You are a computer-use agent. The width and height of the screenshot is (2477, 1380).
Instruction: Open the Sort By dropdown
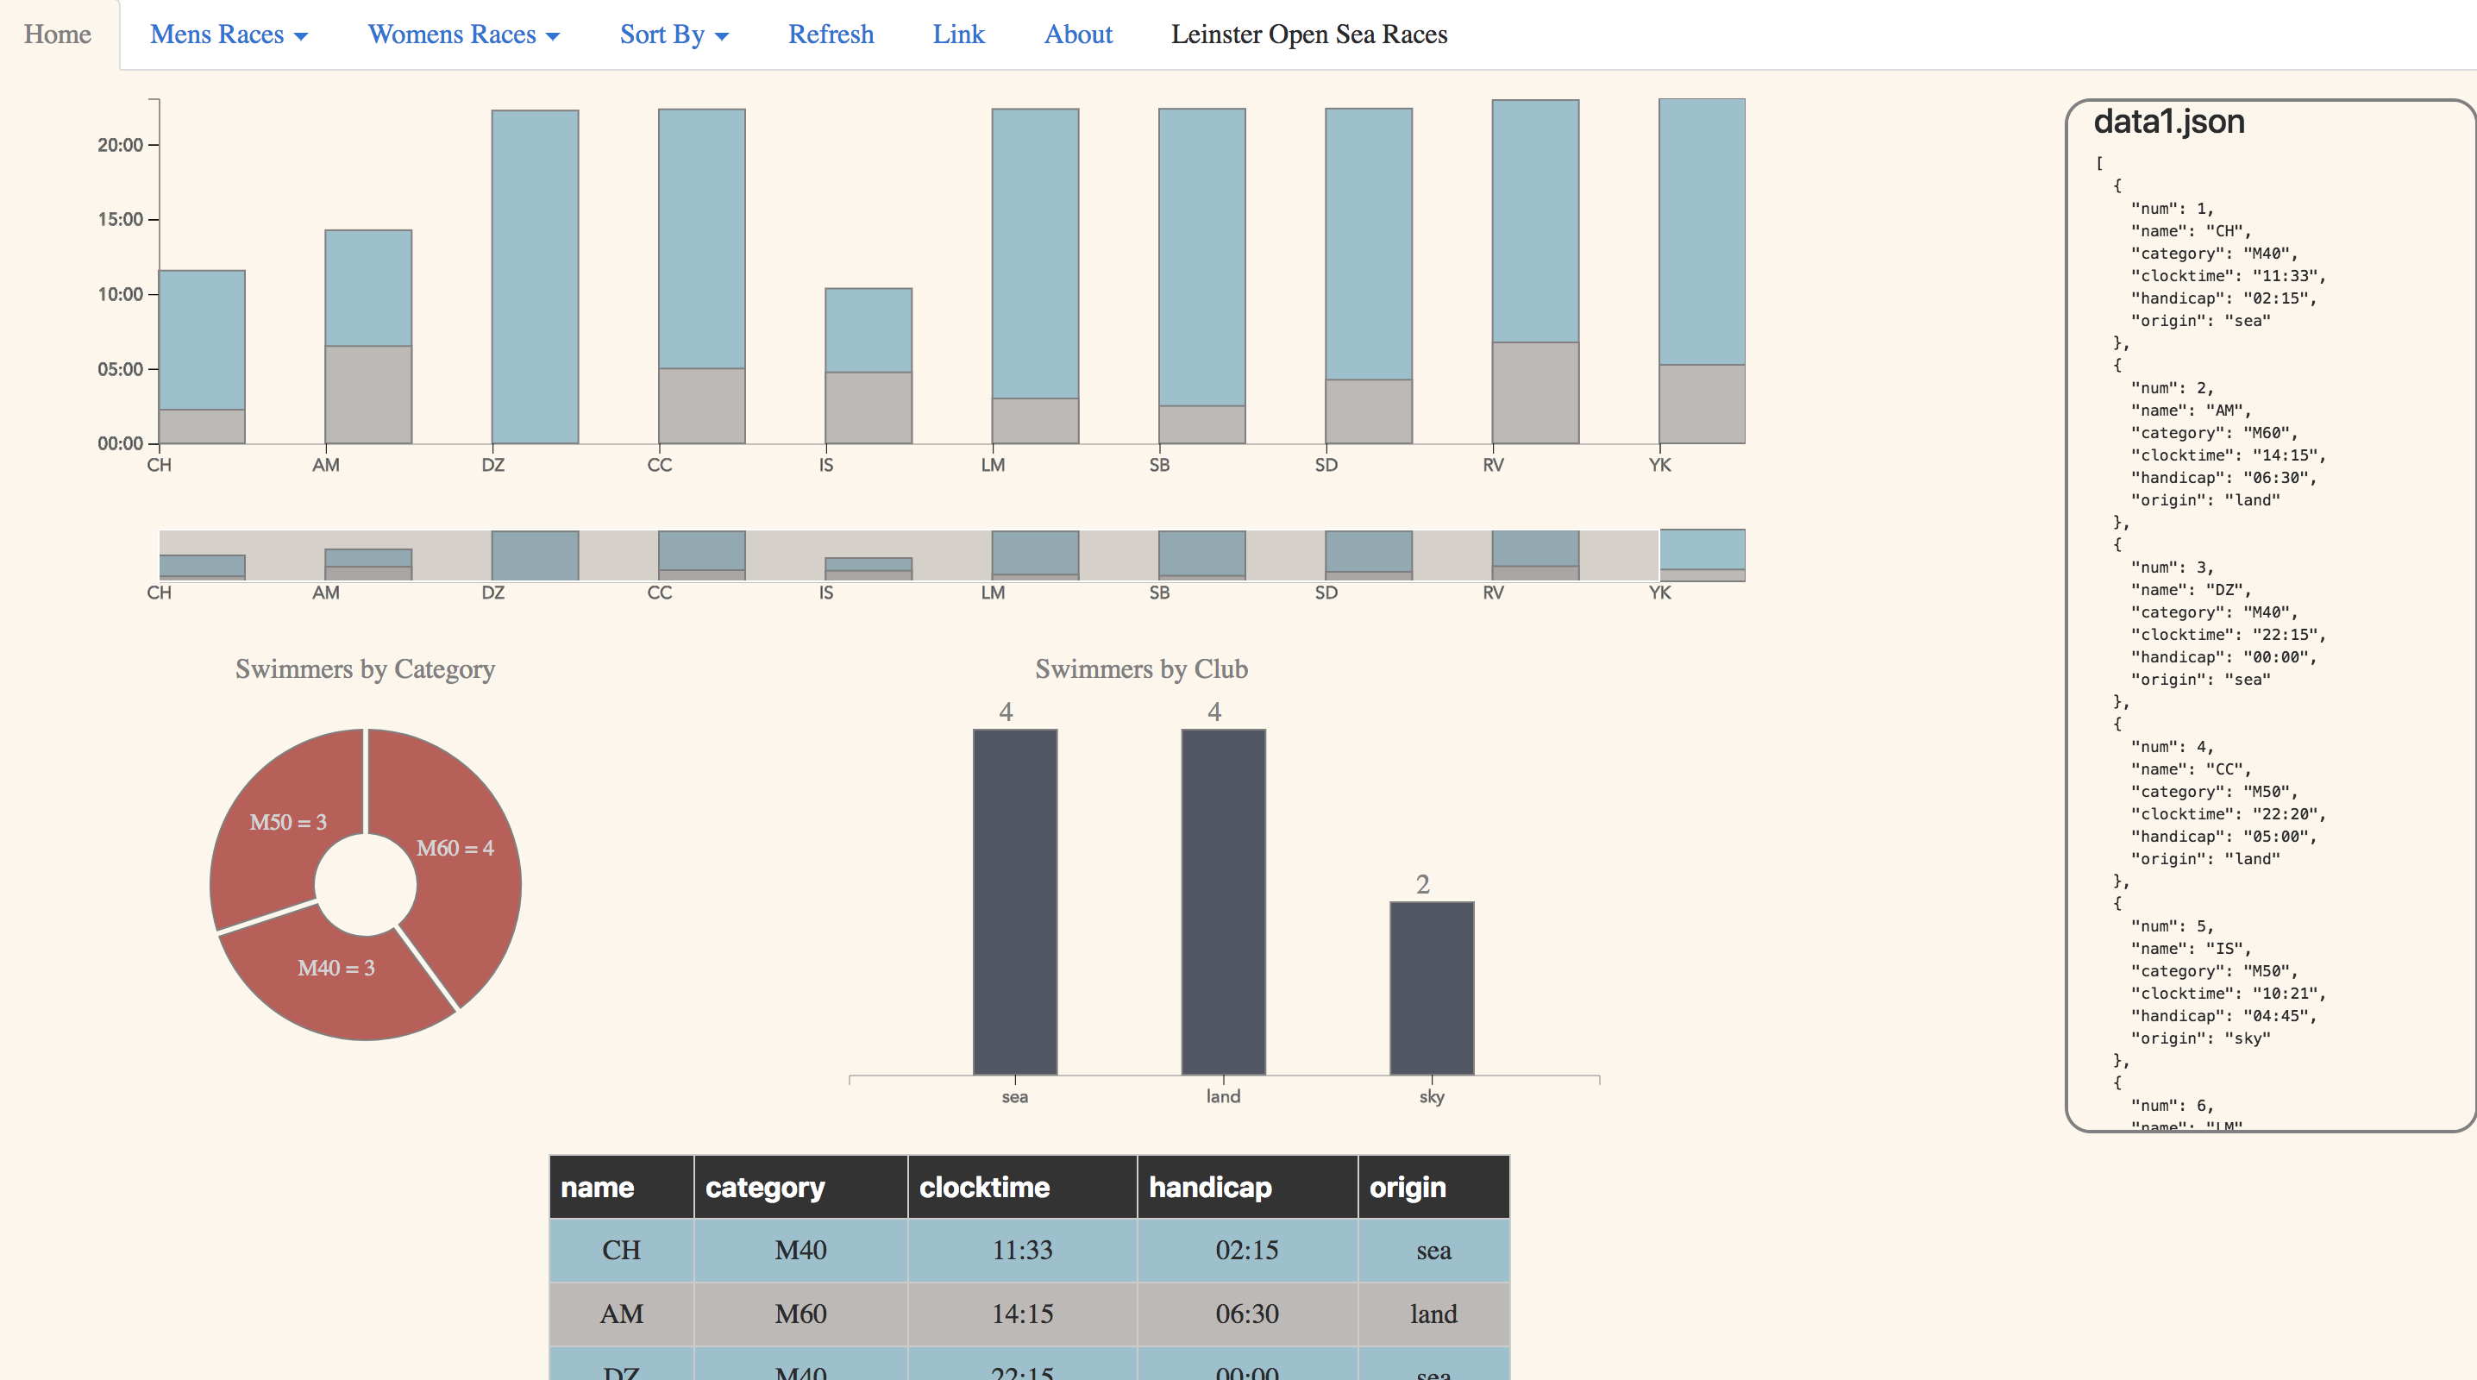673,34
